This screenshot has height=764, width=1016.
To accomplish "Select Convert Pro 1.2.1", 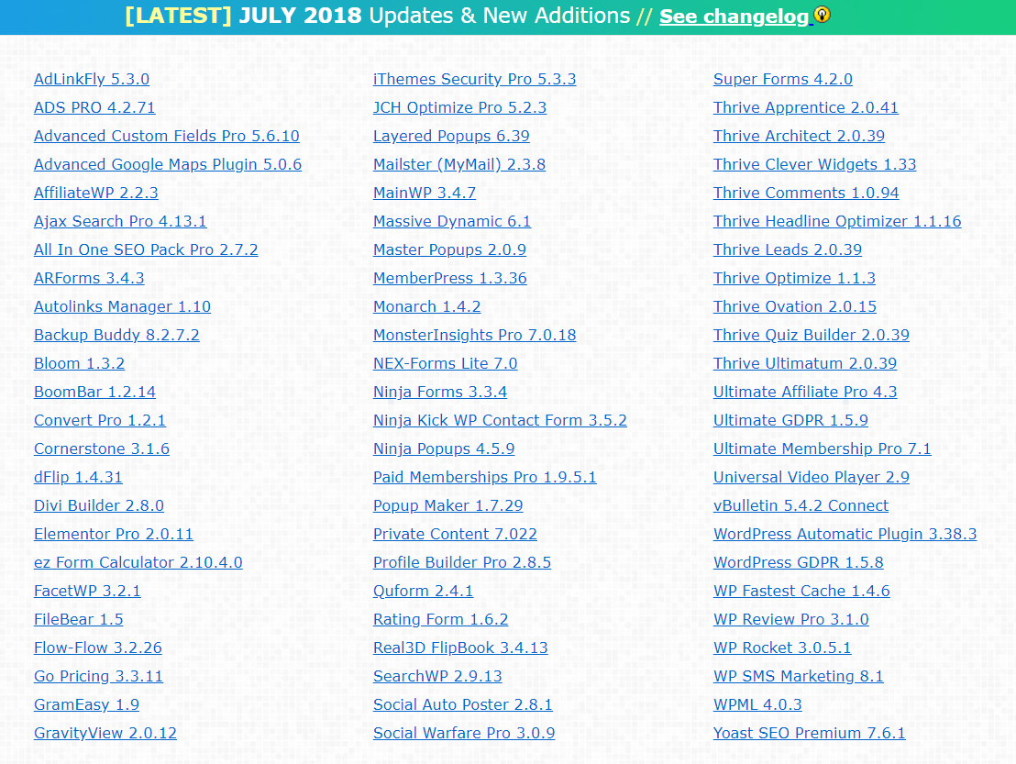I will pyautogui.click(x=100, y=421).
